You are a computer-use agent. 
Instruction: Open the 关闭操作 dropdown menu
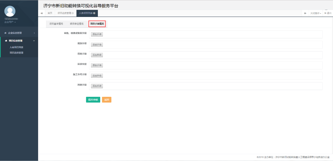(x=316, y=13)
